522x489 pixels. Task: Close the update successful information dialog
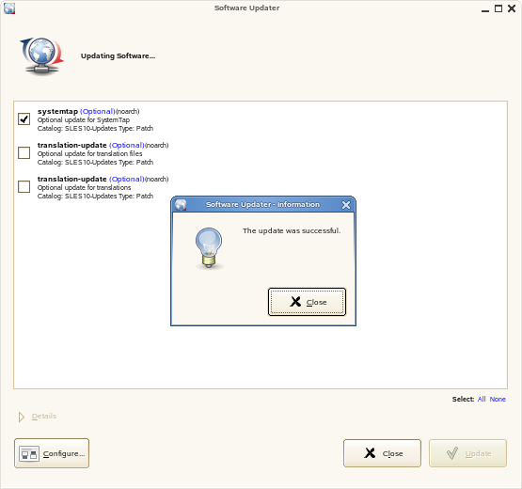click(307, 302)
